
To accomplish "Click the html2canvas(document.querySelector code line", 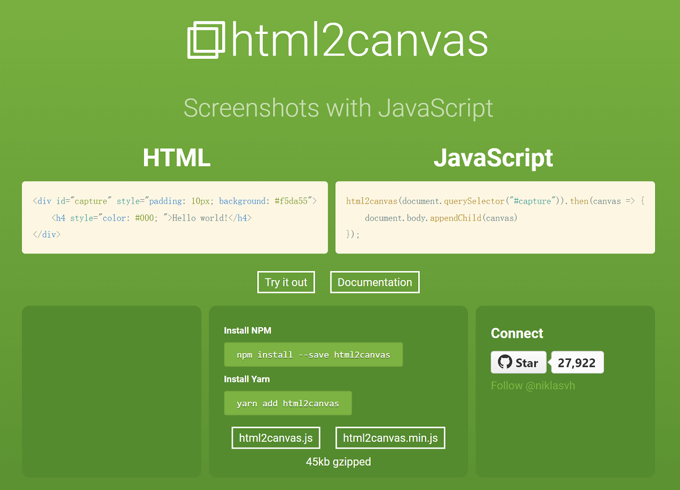I will pyautogui.click(x=495, y=201).
